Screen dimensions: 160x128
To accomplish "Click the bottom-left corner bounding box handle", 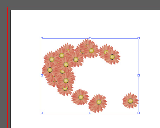I will click(x=42, y=113).
